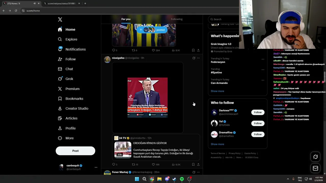Switch to the x.com/rabiyoss status tab
Viewport: 326px width, 183px height.
tap(62, 4)
